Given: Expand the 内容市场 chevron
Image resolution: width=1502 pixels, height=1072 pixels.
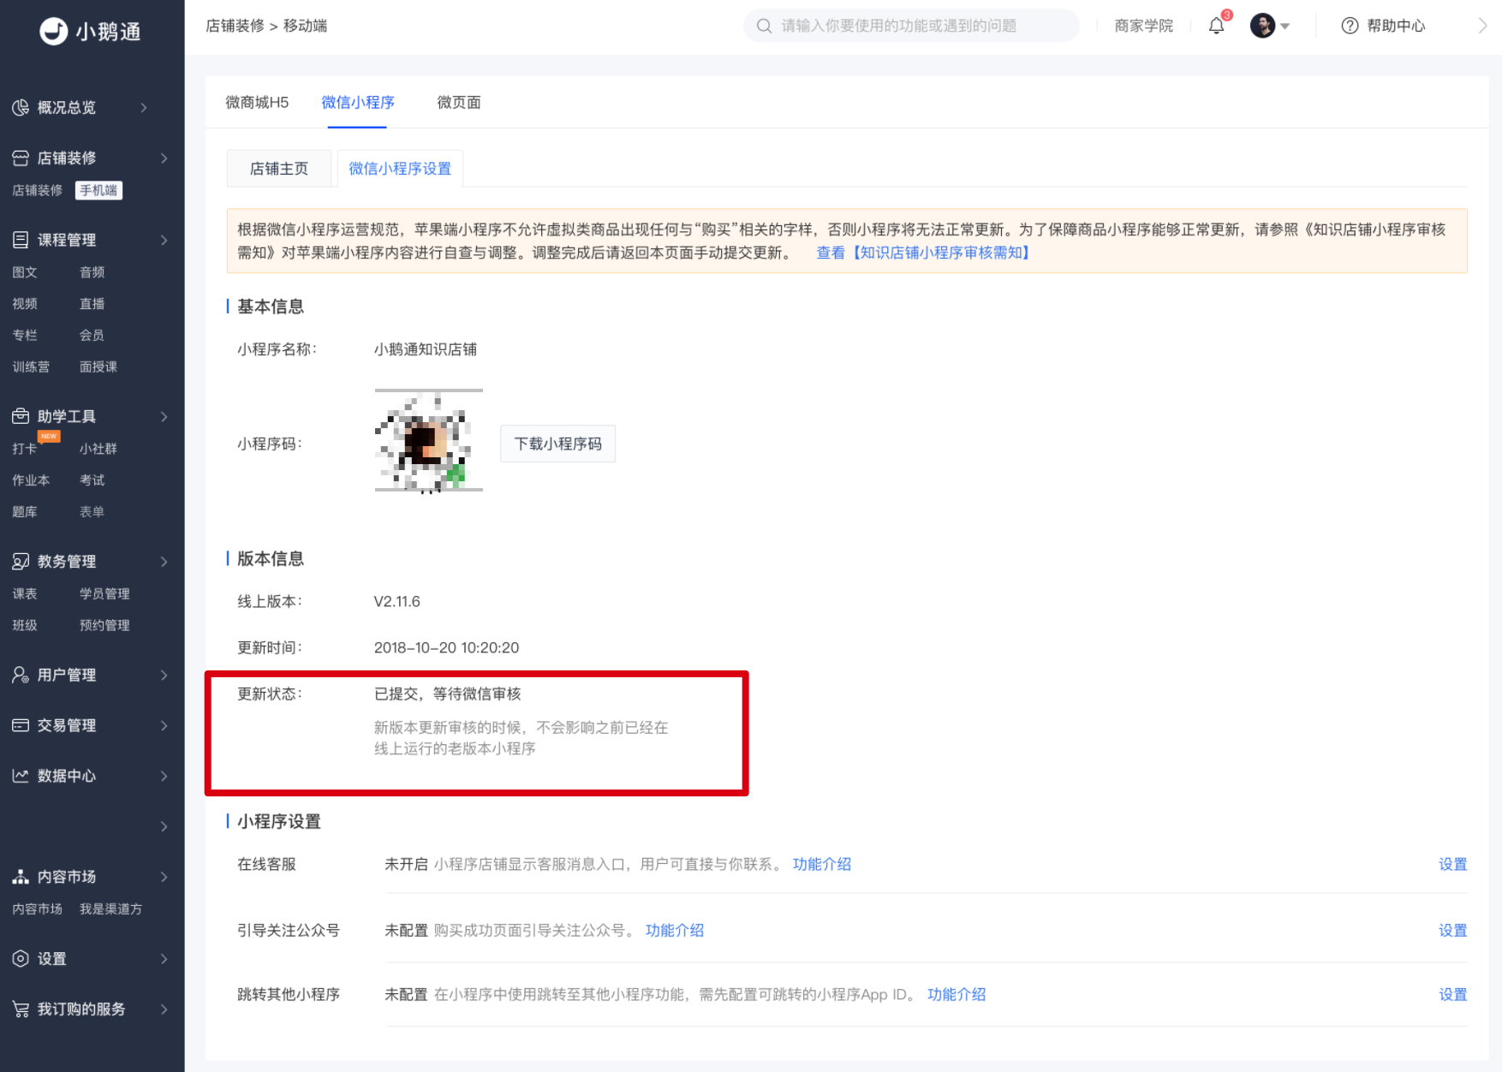Looking at the screenshot, I should click(x=164, y=877).
